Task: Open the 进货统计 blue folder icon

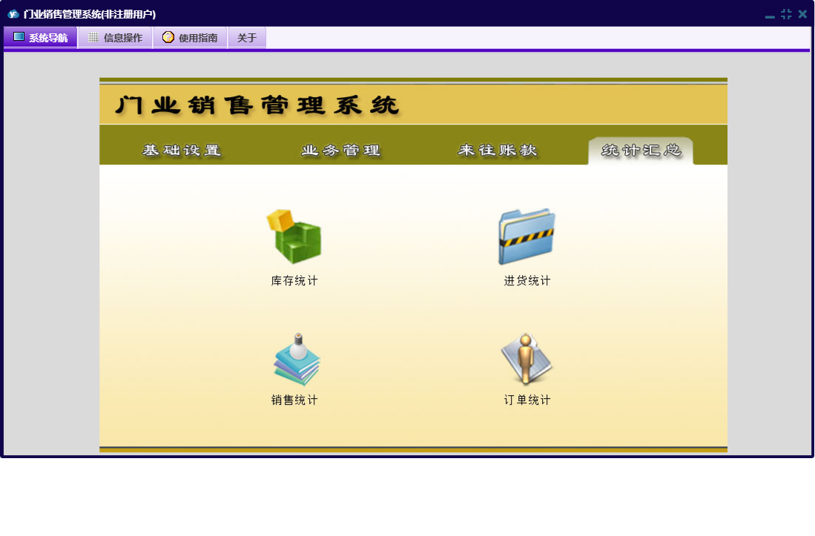Action: [527, 236]
